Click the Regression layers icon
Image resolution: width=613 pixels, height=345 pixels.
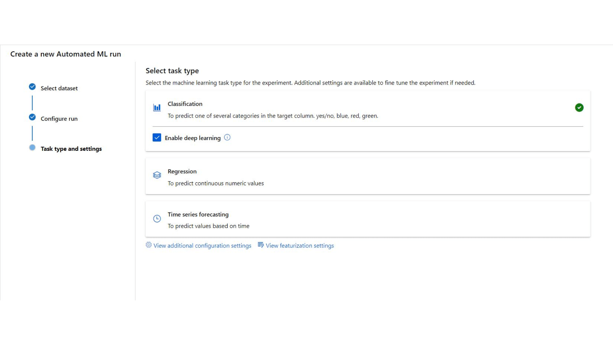coord(157,175)
